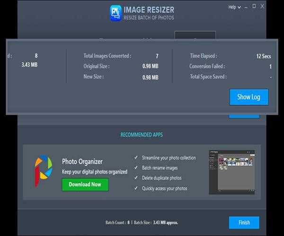Click the checkmark beside Streamline your photo collection
Image resolution: width=284 pixels, height=236 pixels.
click(136, 158)
